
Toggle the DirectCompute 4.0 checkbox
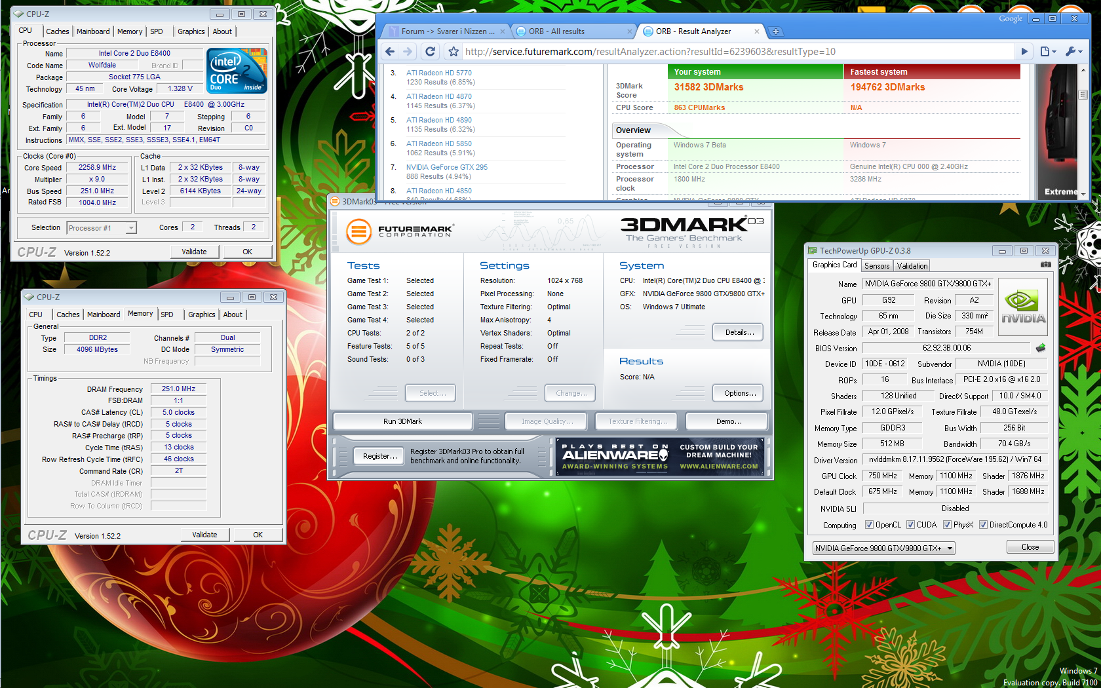click(x=983, y=525)
